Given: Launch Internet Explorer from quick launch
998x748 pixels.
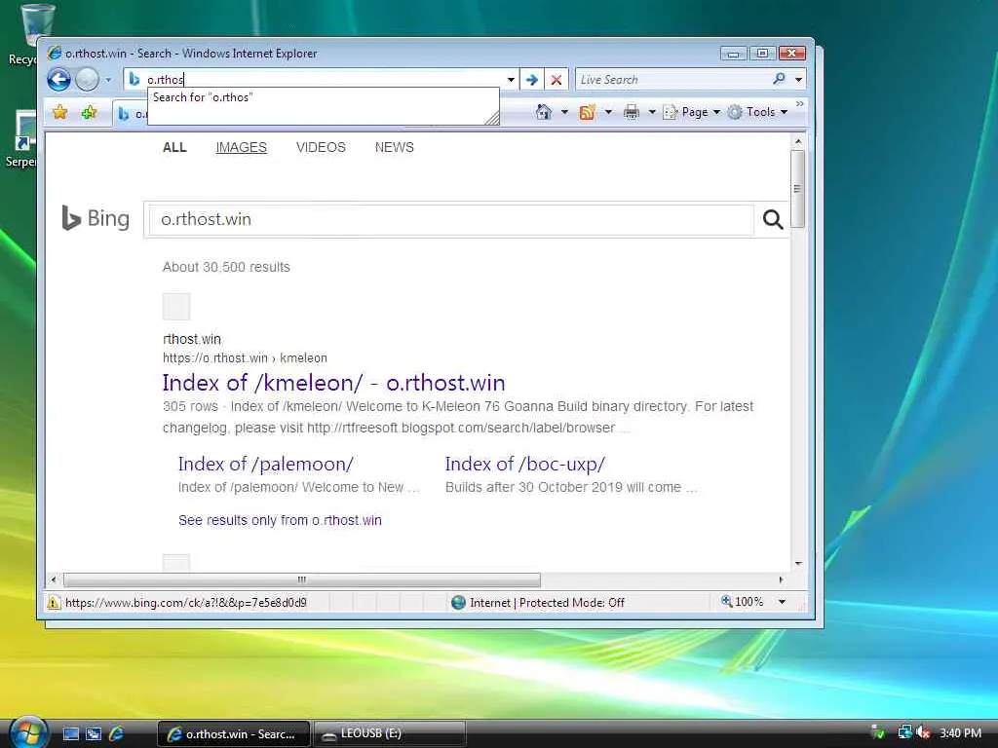Looking at the screenshot, I should [x=117, y=734].
